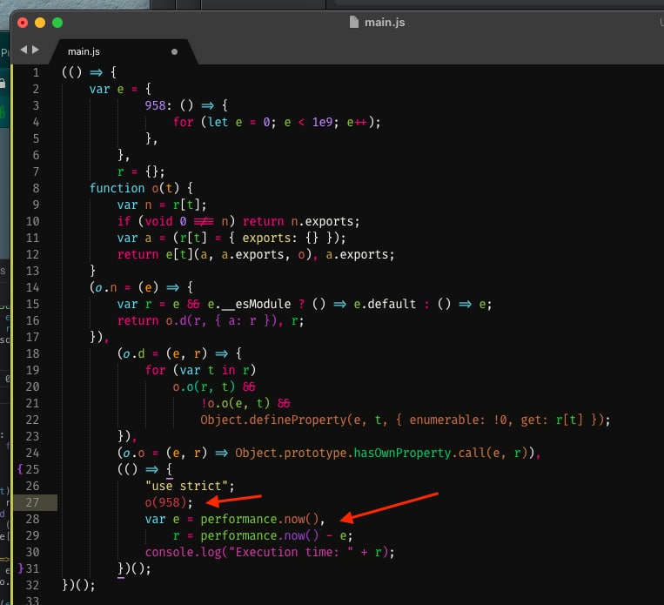Image resolution: width=664 pixels, height=605 pixels.
Task: Click the first performance.now() call
Action: coord(252,519)
